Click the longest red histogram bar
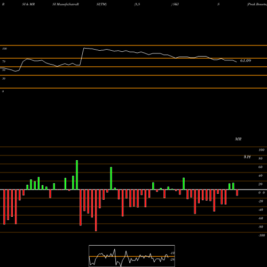Viewport: 267px width, 267px height. (x=96, y=210)
